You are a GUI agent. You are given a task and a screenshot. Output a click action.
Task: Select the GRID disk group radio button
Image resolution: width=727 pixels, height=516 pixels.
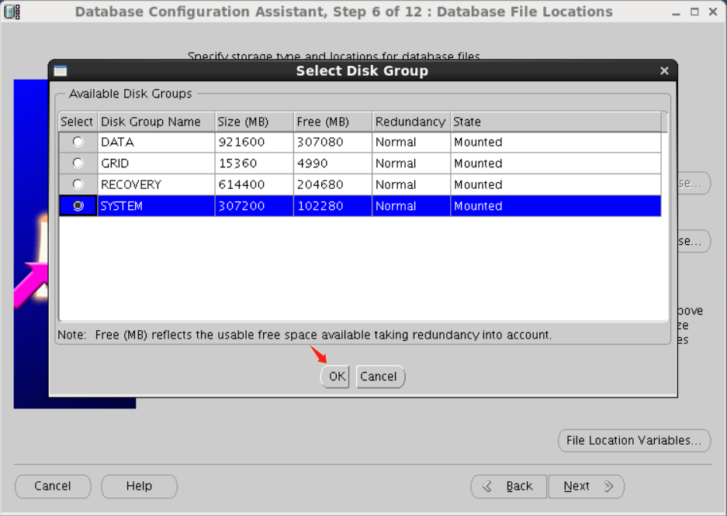78,163
